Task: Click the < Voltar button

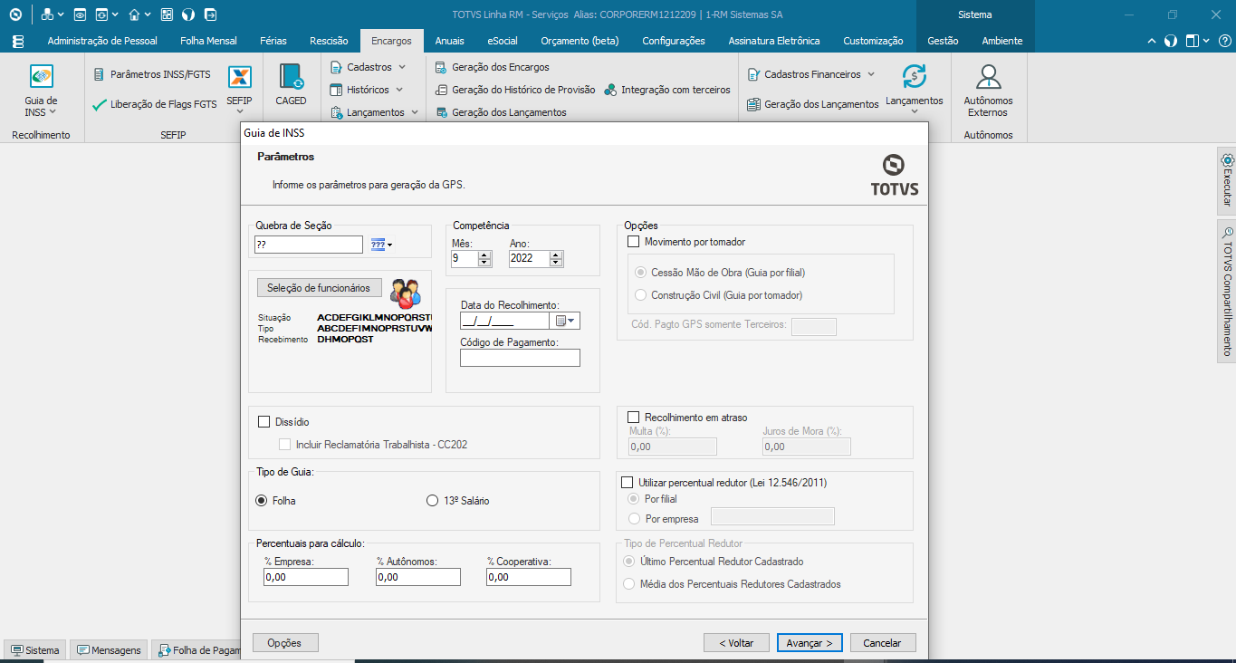Action: click(x=736, y=642)
